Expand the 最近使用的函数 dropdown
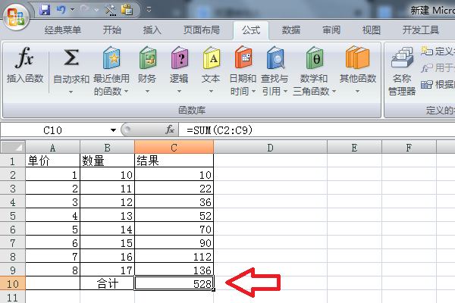 click(x=126, y=92)
